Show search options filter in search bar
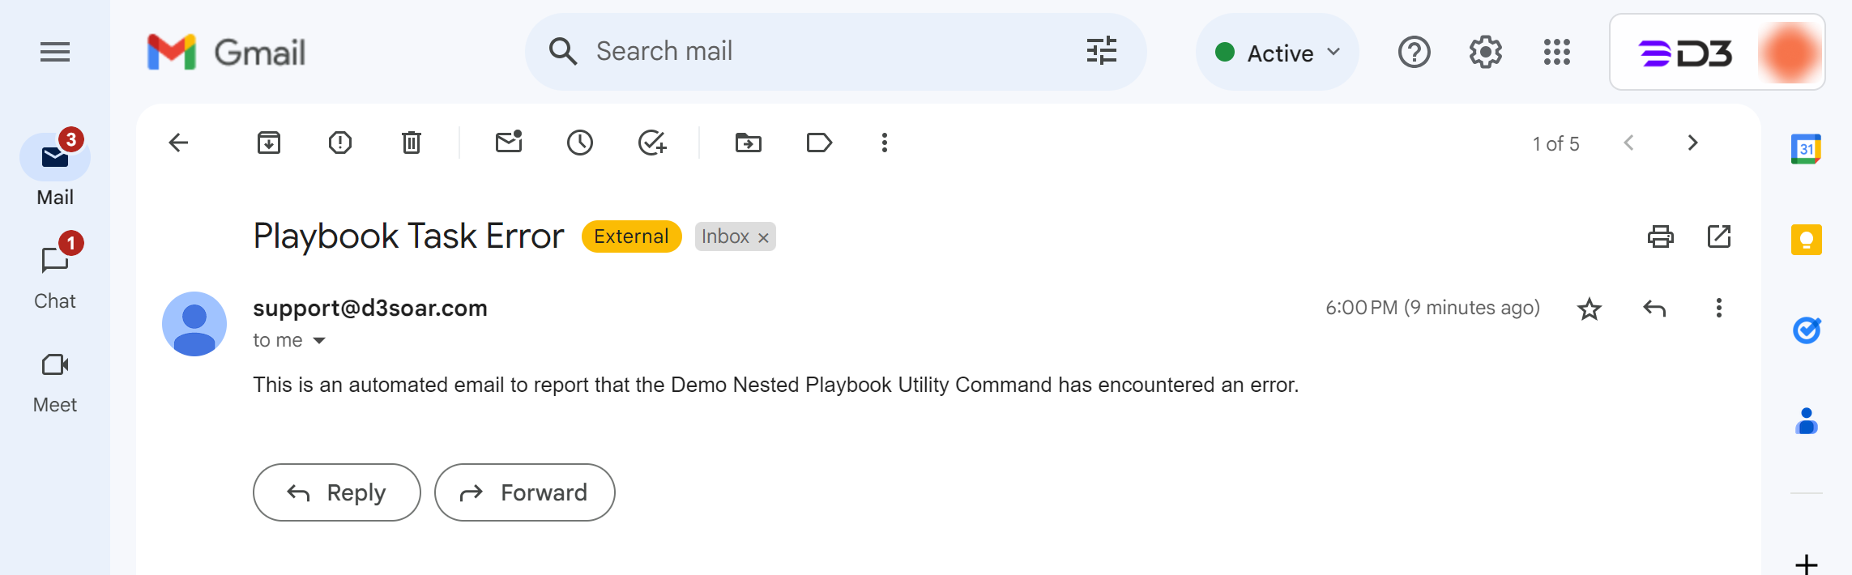Image resolution: width=1852 pixels, height=575 pixels. click(1102, 51)
